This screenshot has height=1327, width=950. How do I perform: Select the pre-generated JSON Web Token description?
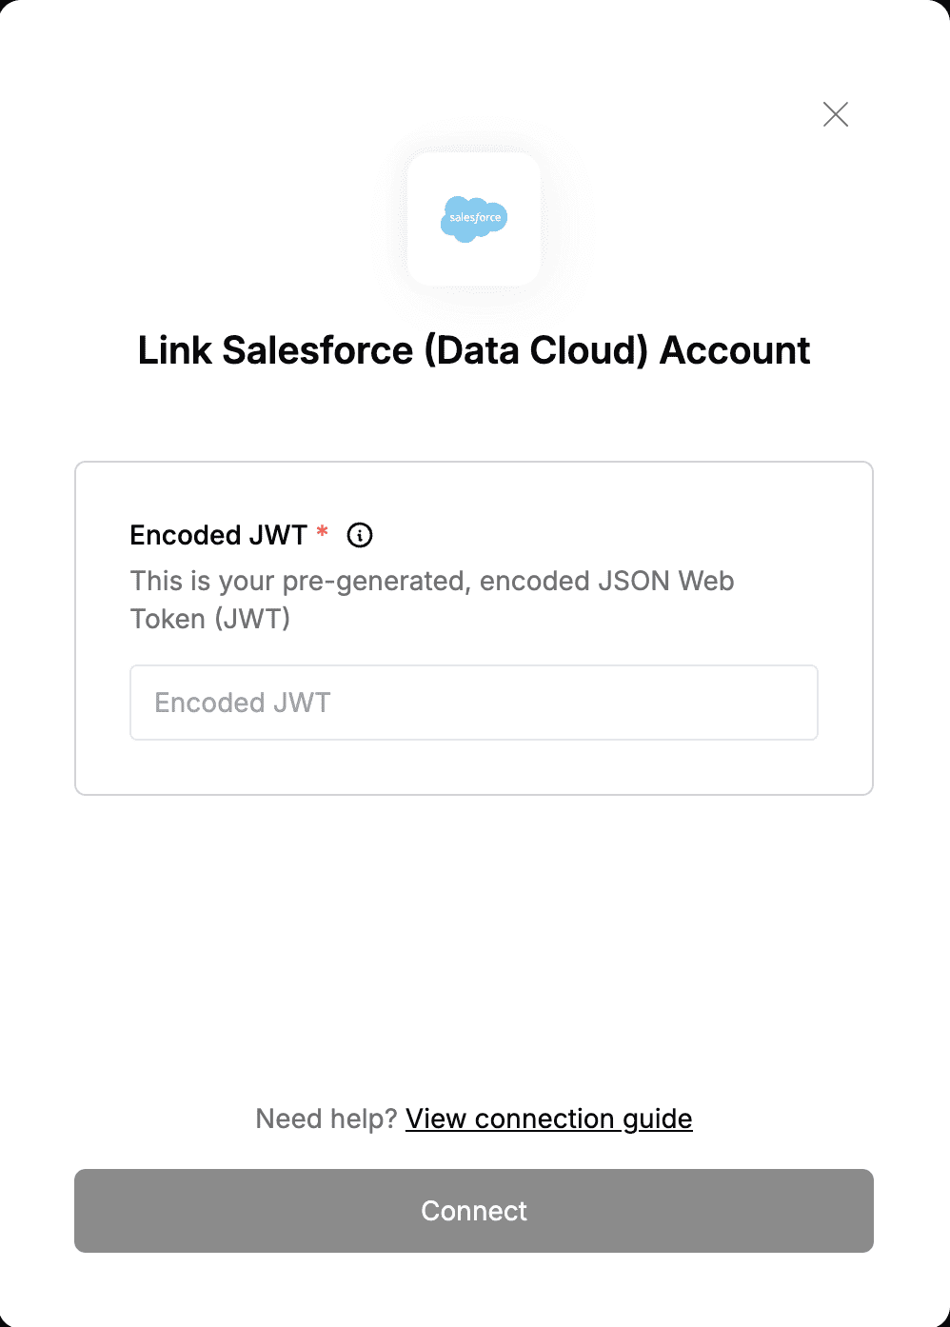(x=432, y=600)
